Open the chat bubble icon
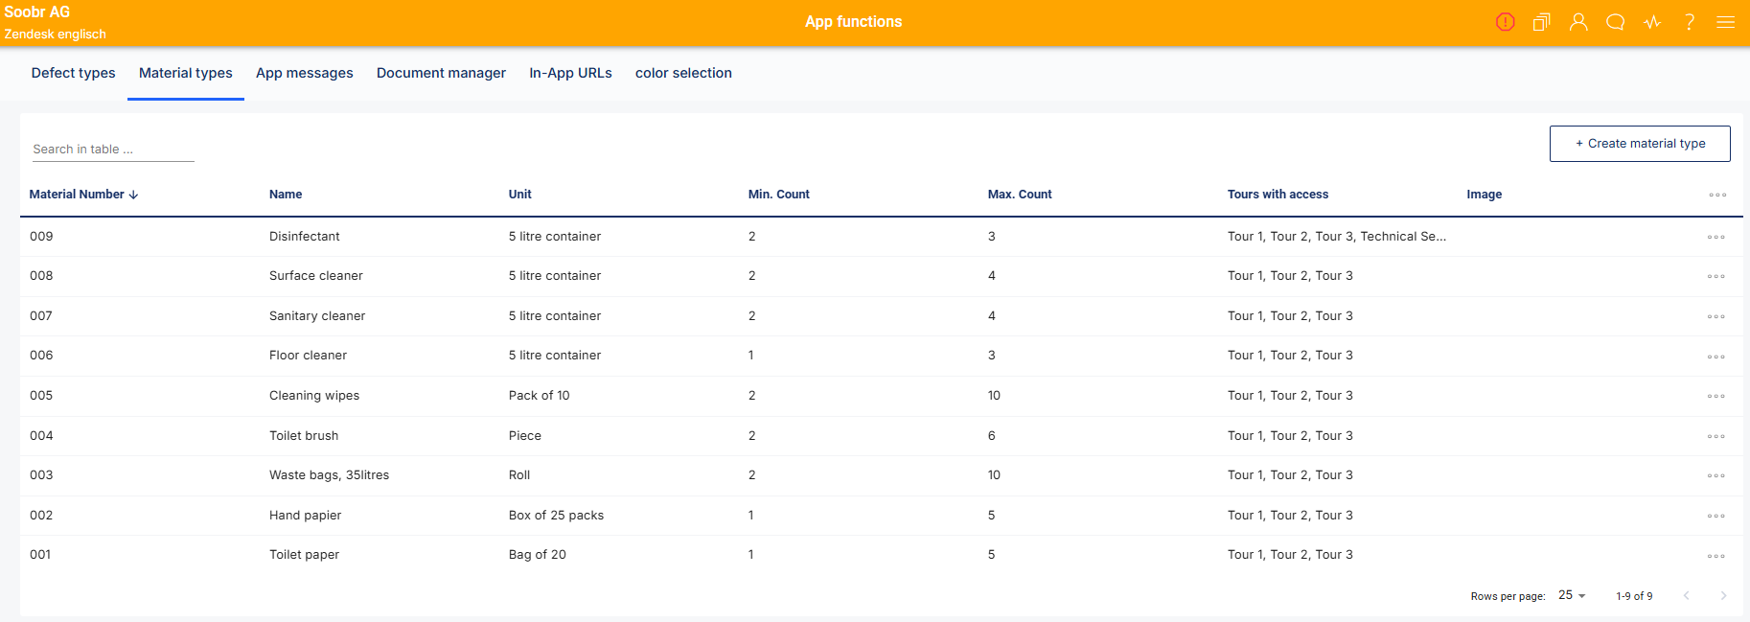This screenshot has width=1750, height=622. pyautogui.click(x=1615, y=22)
